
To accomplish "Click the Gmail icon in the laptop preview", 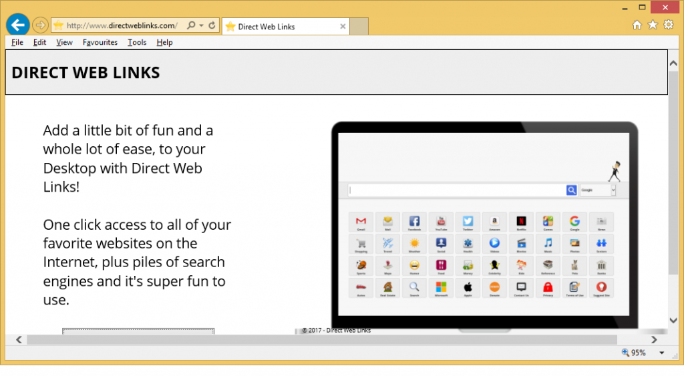I will tap(361, 222).
